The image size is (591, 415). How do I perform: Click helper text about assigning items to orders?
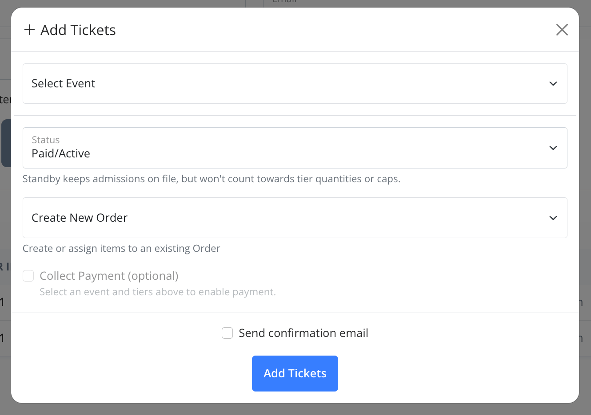(x=121, y=248)
